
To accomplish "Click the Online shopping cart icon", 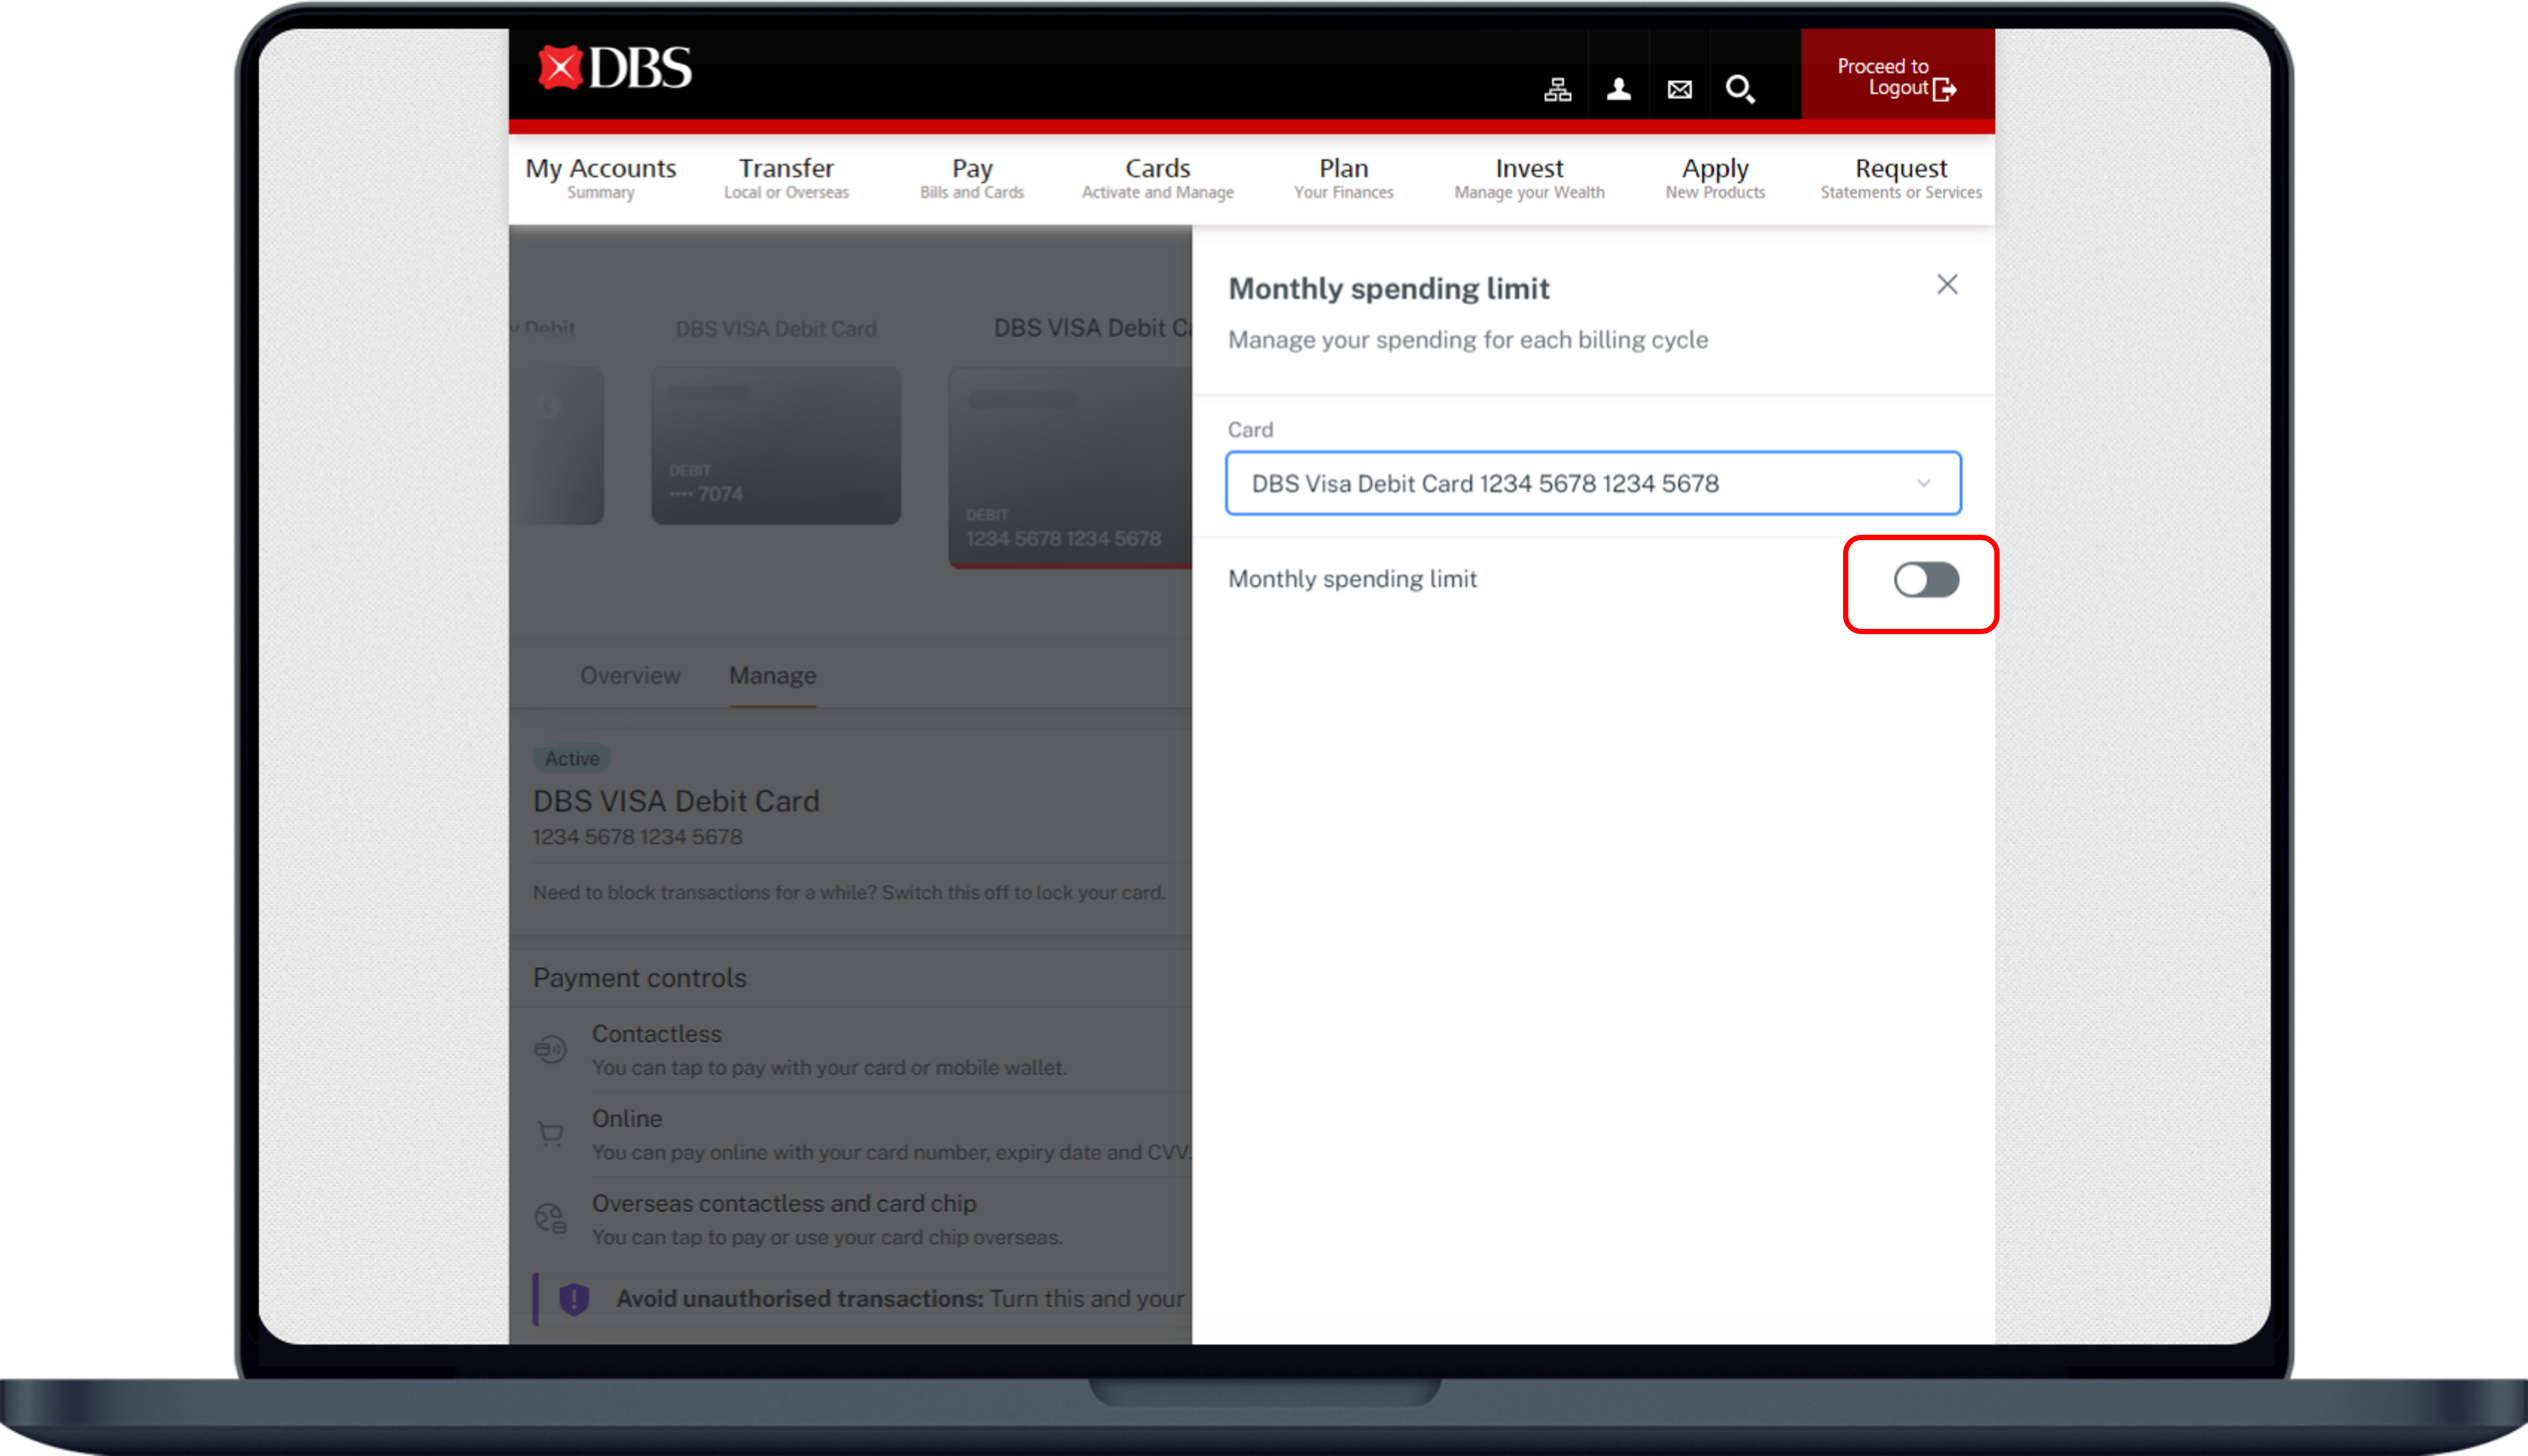I will point(550,1134).
